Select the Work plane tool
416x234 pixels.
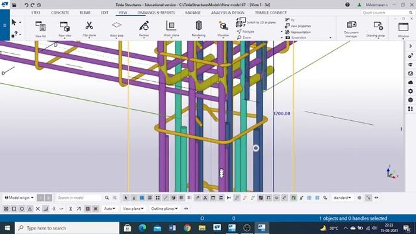(171, 29)
